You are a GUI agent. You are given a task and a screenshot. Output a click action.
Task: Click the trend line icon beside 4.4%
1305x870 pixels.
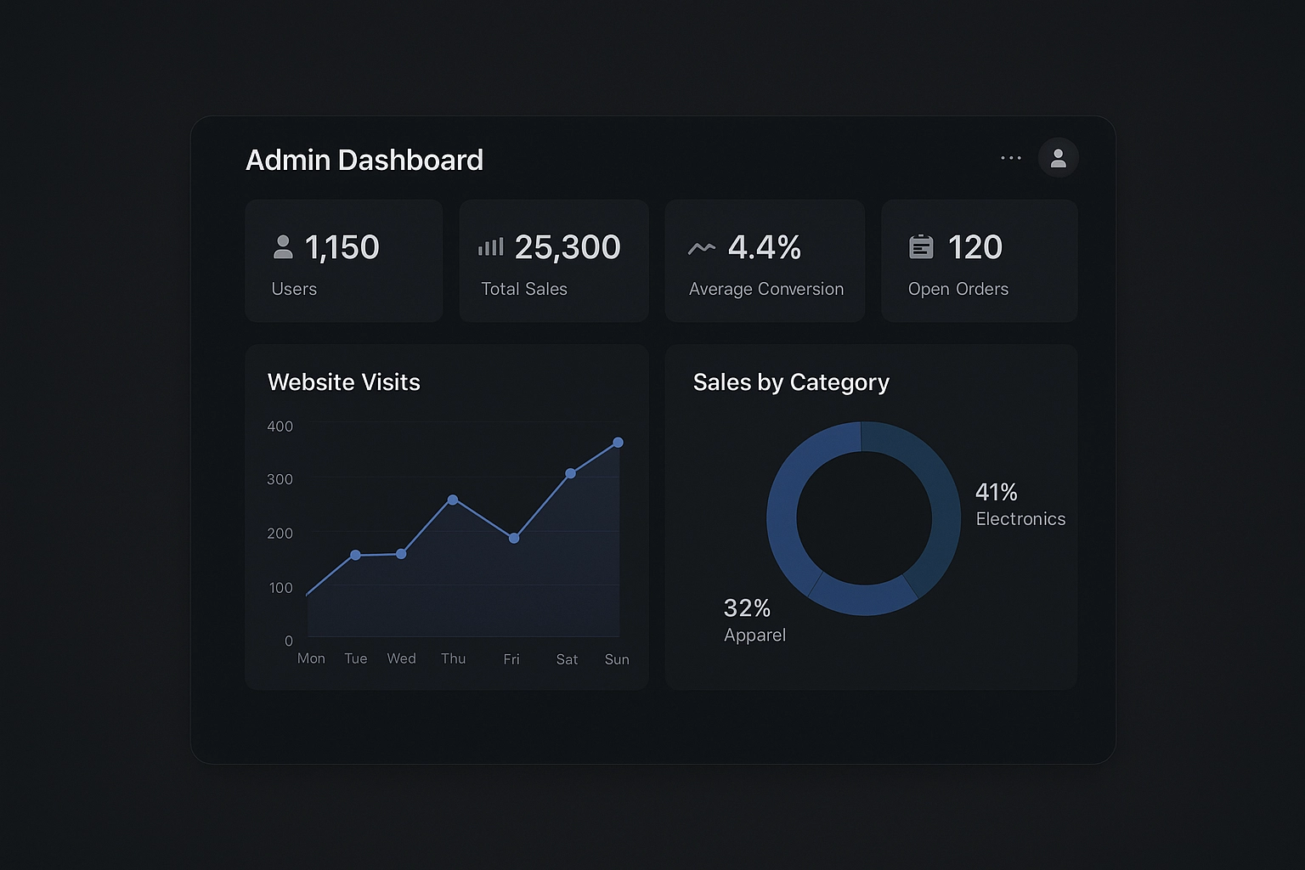point(702,248)
